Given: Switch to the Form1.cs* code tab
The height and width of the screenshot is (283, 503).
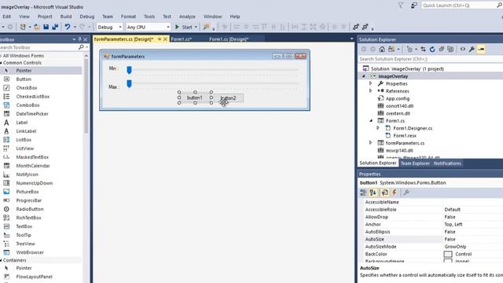Looking at the screenshot, I should (x=182, y=39).
